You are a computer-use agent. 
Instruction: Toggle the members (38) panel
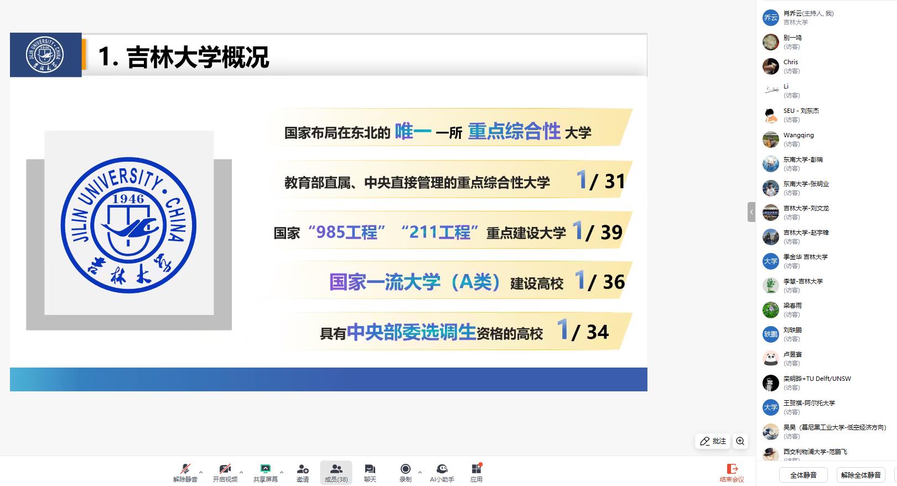tap(336, 472)
